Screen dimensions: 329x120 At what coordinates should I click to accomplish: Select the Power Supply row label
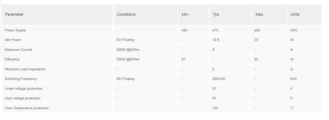click(x=15, y=30)
